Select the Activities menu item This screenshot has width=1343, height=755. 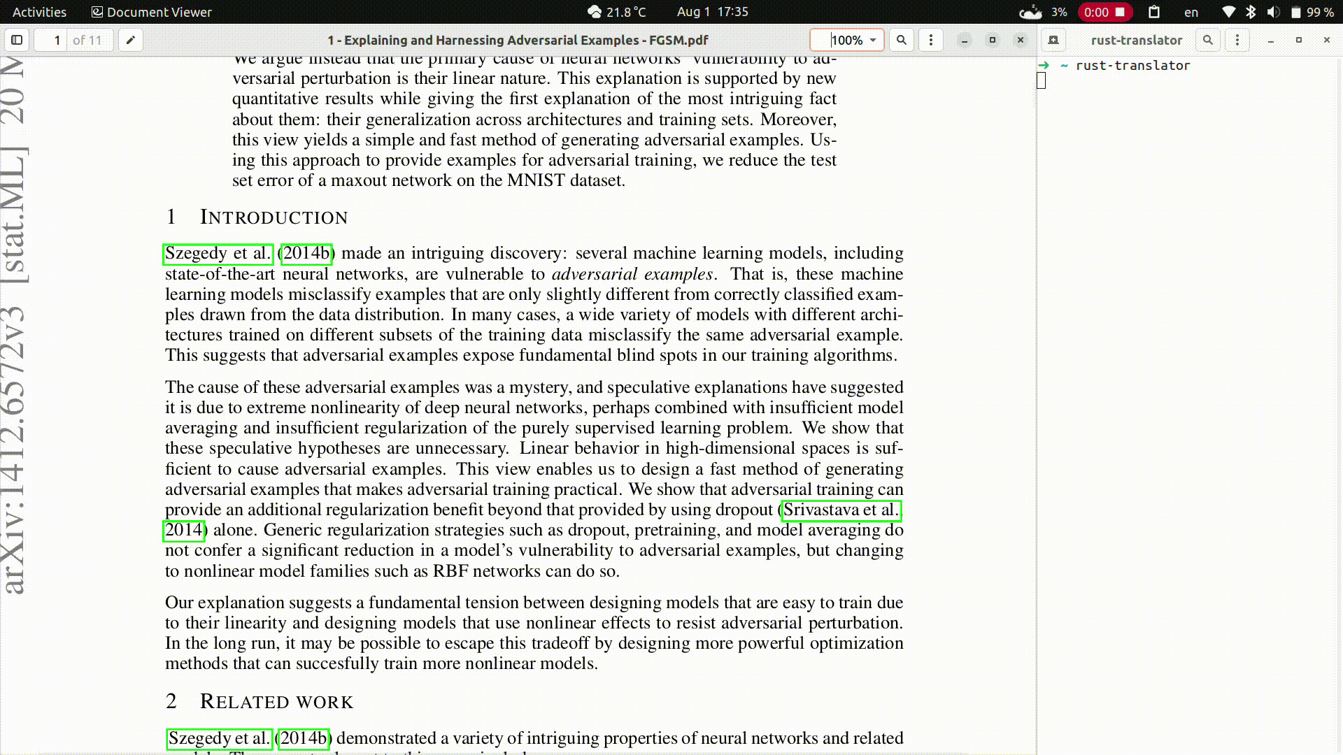pos(38,12)
